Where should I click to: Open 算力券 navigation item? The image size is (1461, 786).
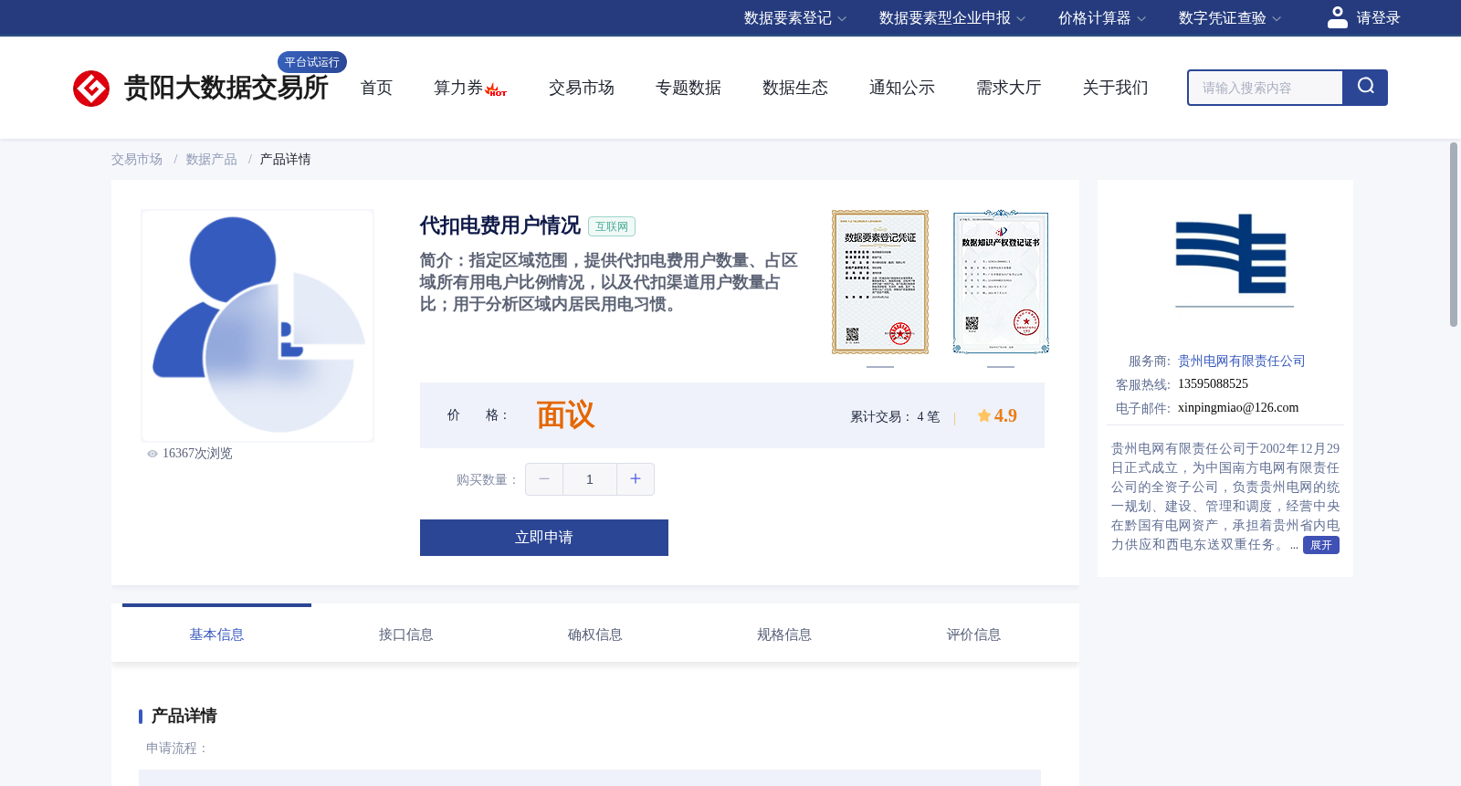coord(458,88)
